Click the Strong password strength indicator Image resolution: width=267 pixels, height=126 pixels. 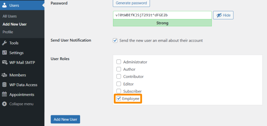click(162, 23)
